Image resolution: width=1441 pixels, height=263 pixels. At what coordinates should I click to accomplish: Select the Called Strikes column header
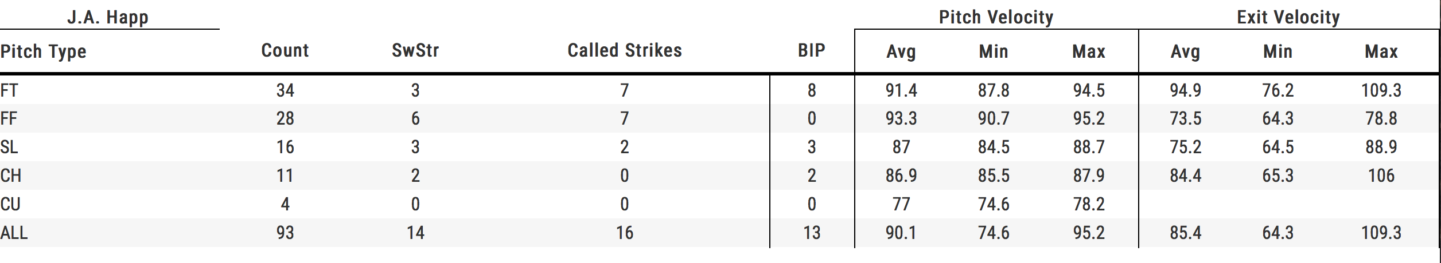coord(625,50)
